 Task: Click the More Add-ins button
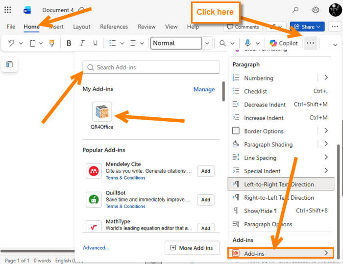pos(192,248)
